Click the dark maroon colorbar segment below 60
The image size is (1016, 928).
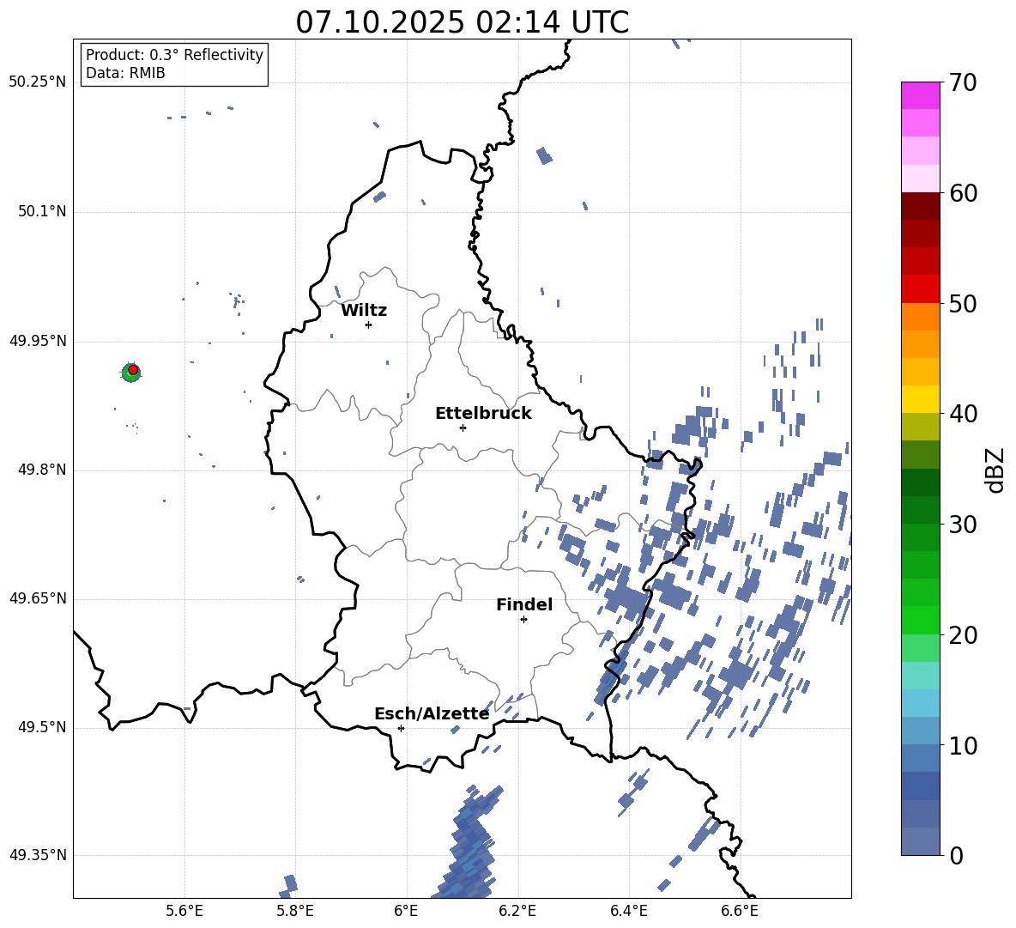click(x=920, y=207)
